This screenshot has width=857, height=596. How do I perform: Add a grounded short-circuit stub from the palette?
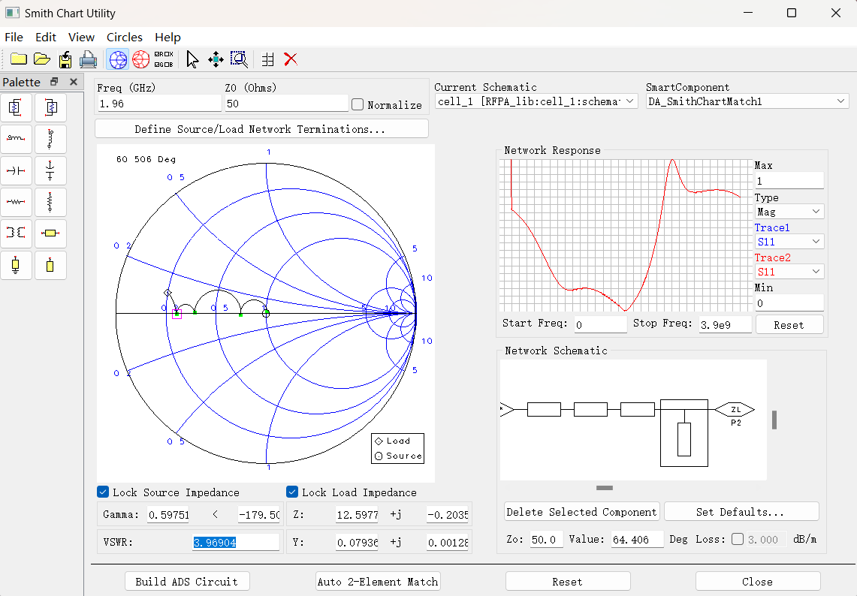pos(17,265)
